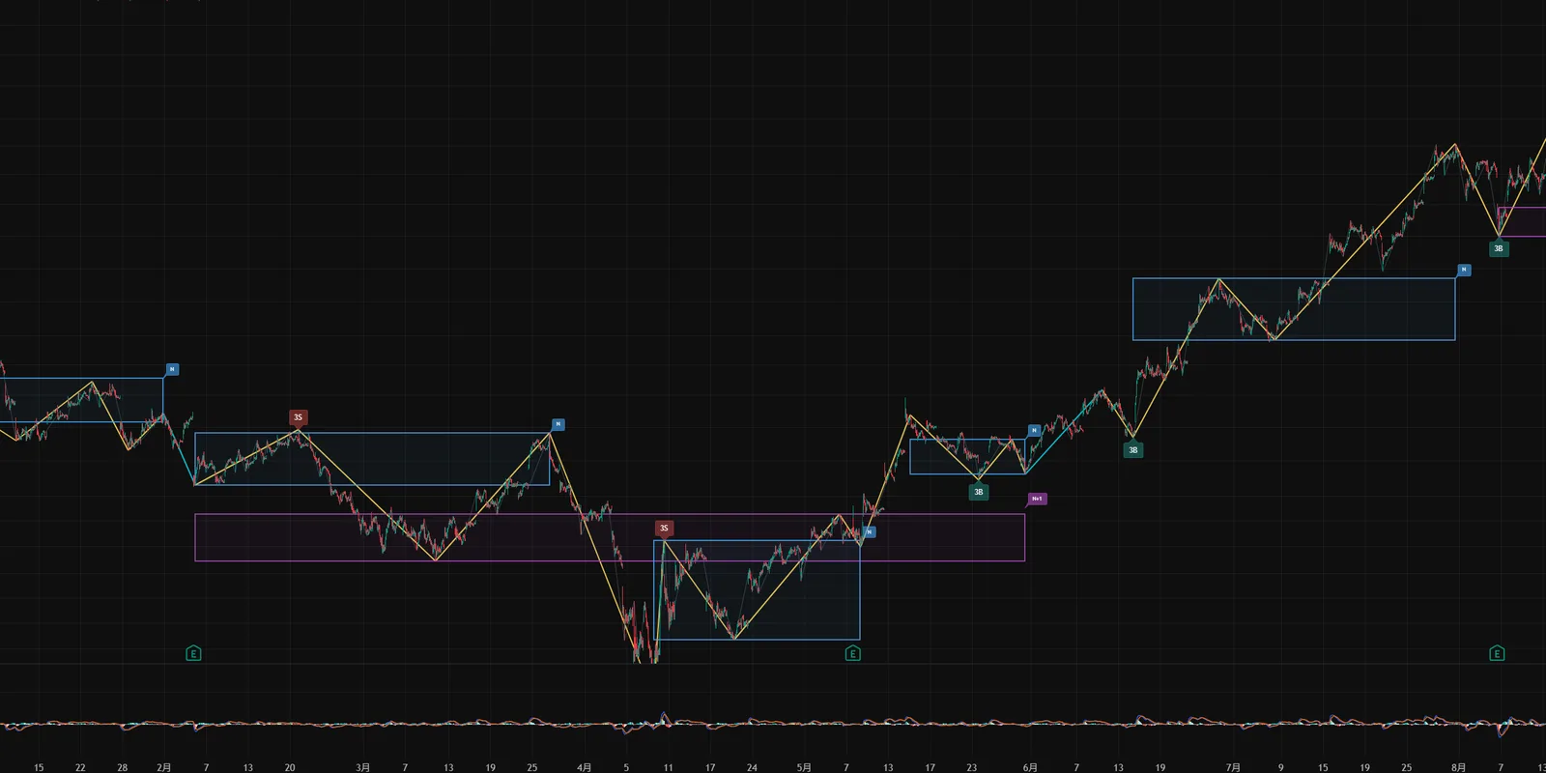Open the earnings E marker in early August
Screen dimensions: 1546x773
pyautogui.click(x=1497, y=654)
